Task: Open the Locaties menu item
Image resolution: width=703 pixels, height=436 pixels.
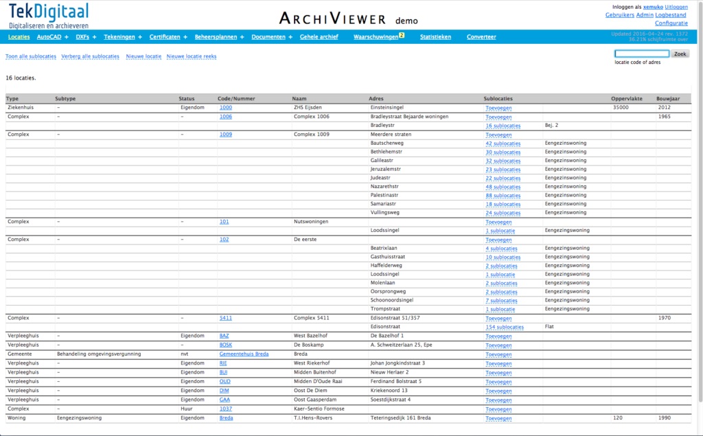Action: coord(19,37)
